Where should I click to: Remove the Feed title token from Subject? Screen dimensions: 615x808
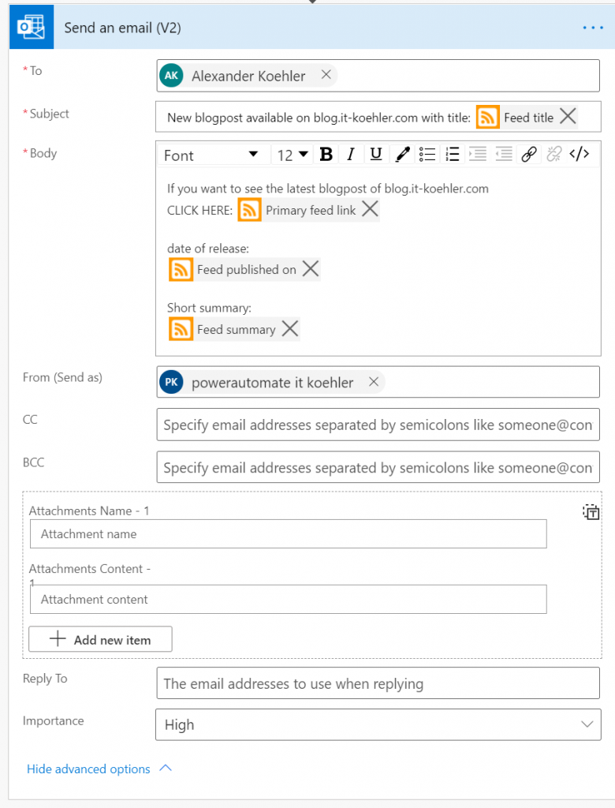[568, 117]
